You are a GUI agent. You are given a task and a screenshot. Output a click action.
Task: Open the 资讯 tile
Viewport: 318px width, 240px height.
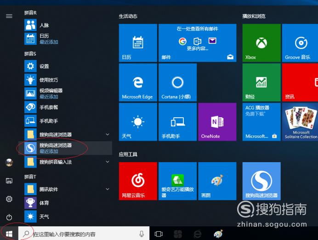(x=300, y=82)
